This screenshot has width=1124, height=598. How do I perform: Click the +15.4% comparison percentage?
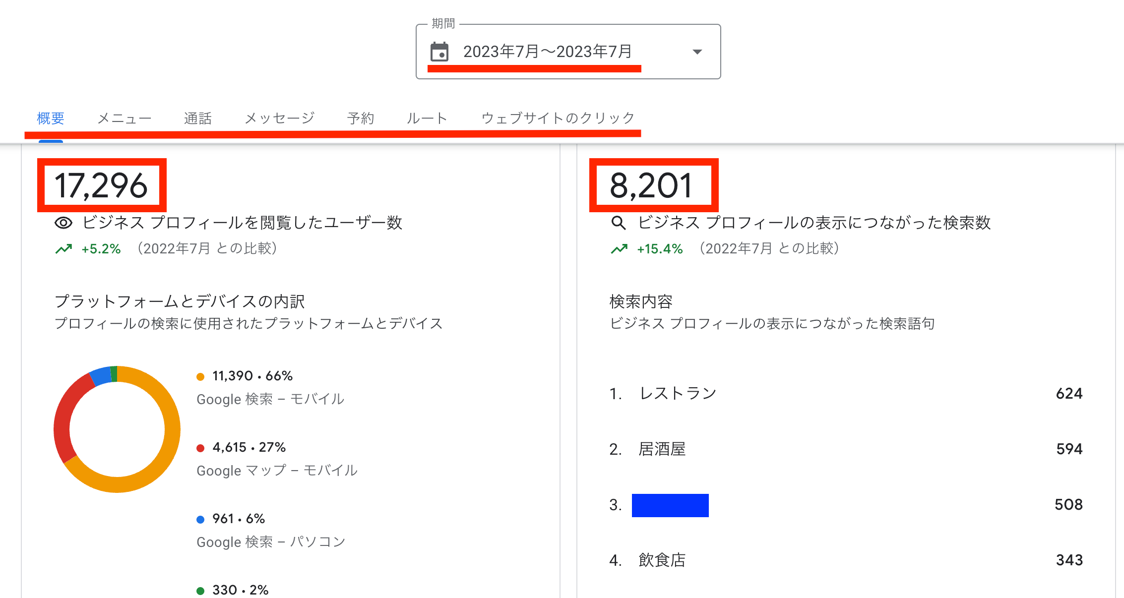click(659, 248)
